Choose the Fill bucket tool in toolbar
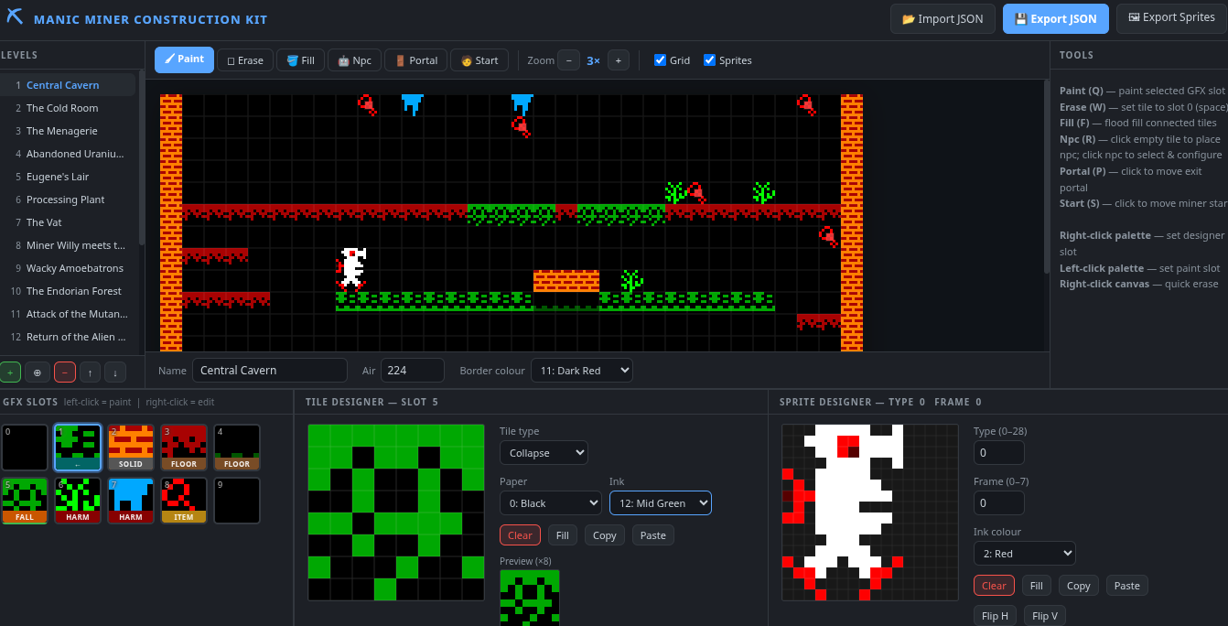The height and width of the screenshot is (626, 1228). [300, 60]
